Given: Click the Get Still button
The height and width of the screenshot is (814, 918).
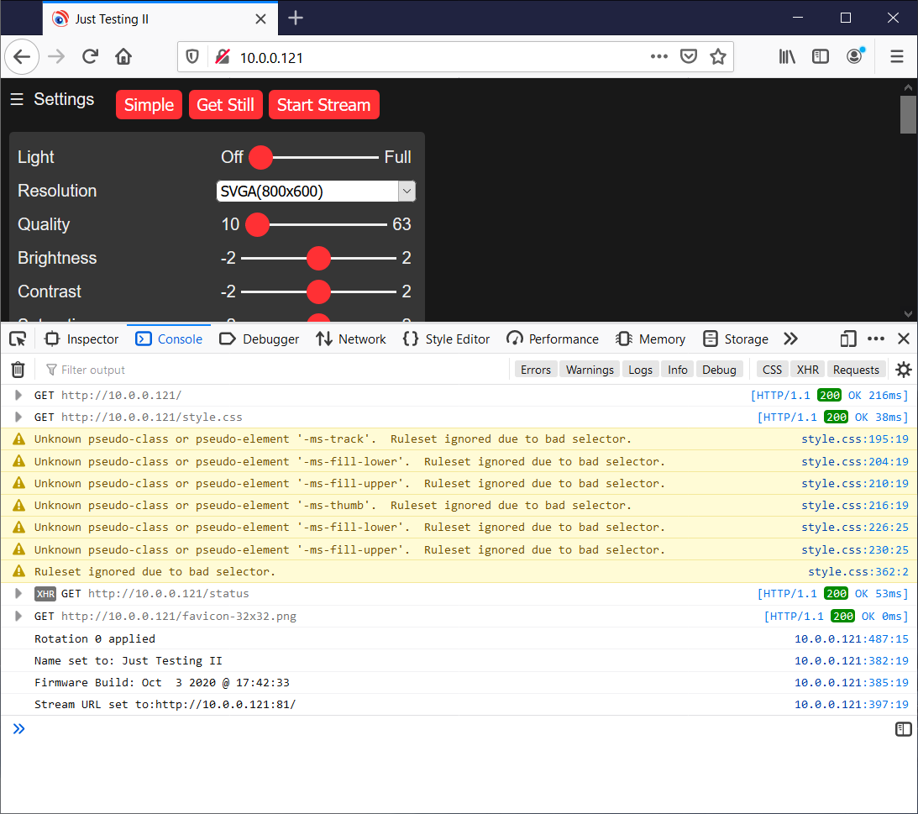Looking at the screenshot, I should click(x=225, y=104).
